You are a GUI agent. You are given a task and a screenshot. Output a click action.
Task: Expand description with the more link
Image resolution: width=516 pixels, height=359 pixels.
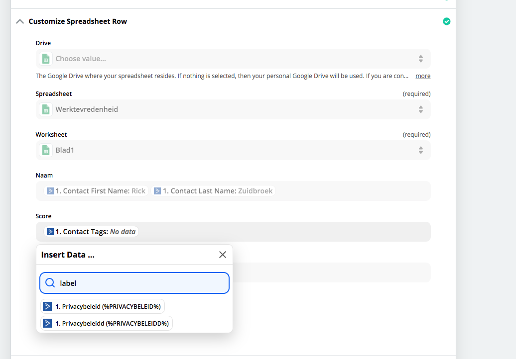(423, 76)
